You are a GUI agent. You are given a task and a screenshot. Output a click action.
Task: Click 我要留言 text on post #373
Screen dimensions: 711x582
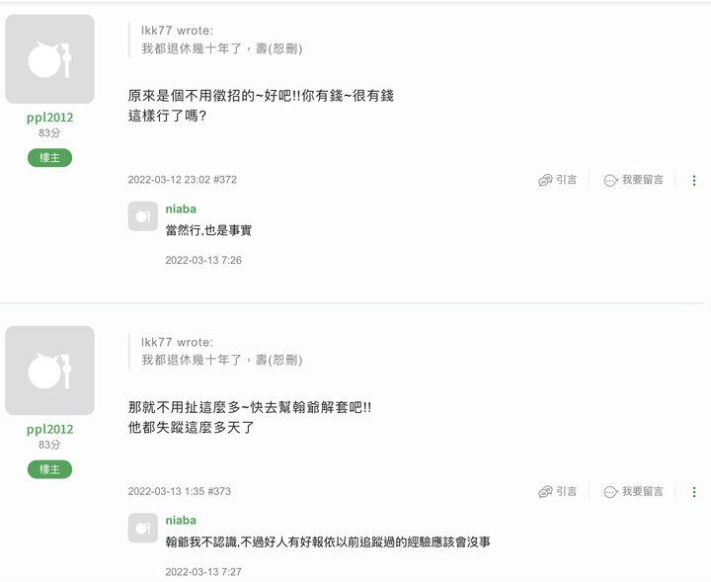tap(643, 491)
